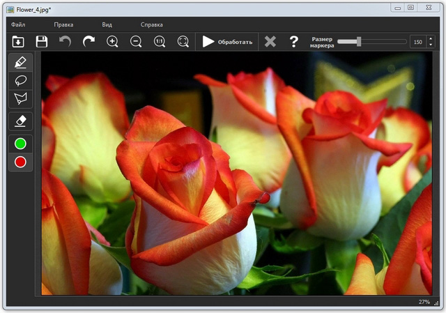Increase marker size with up stepper arrow

(430, 38)
